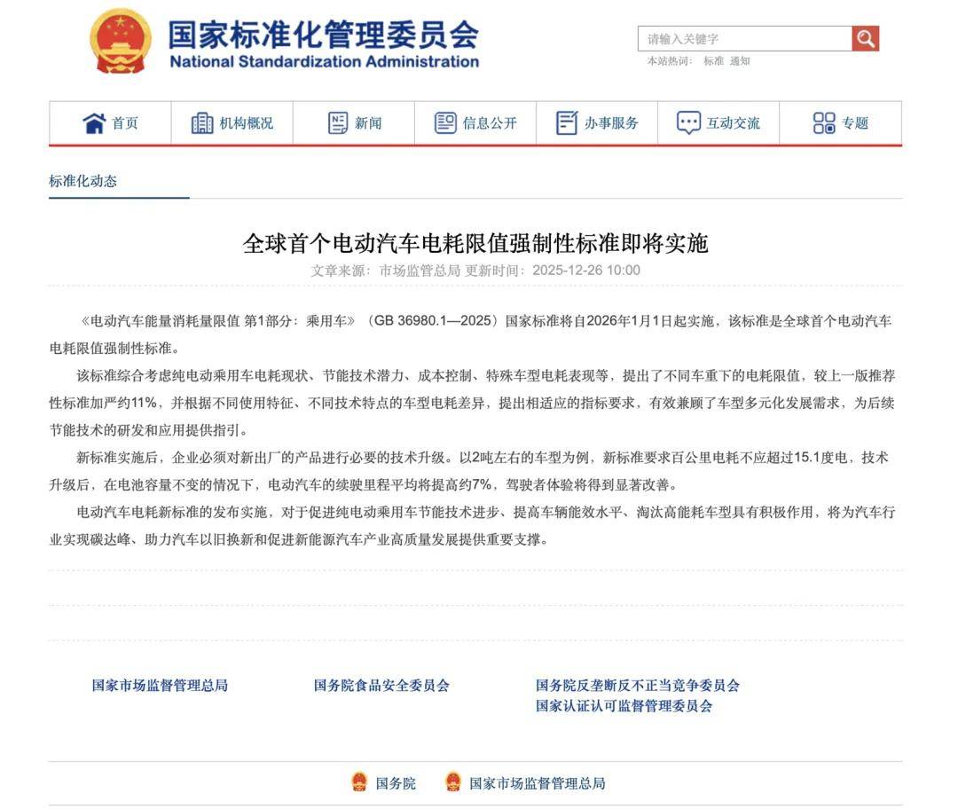The height and width of the screenshot is (809, 958).
Task: Select the 标准化动态 section tab
Action: pyautogui.click(x=82, y=181)
